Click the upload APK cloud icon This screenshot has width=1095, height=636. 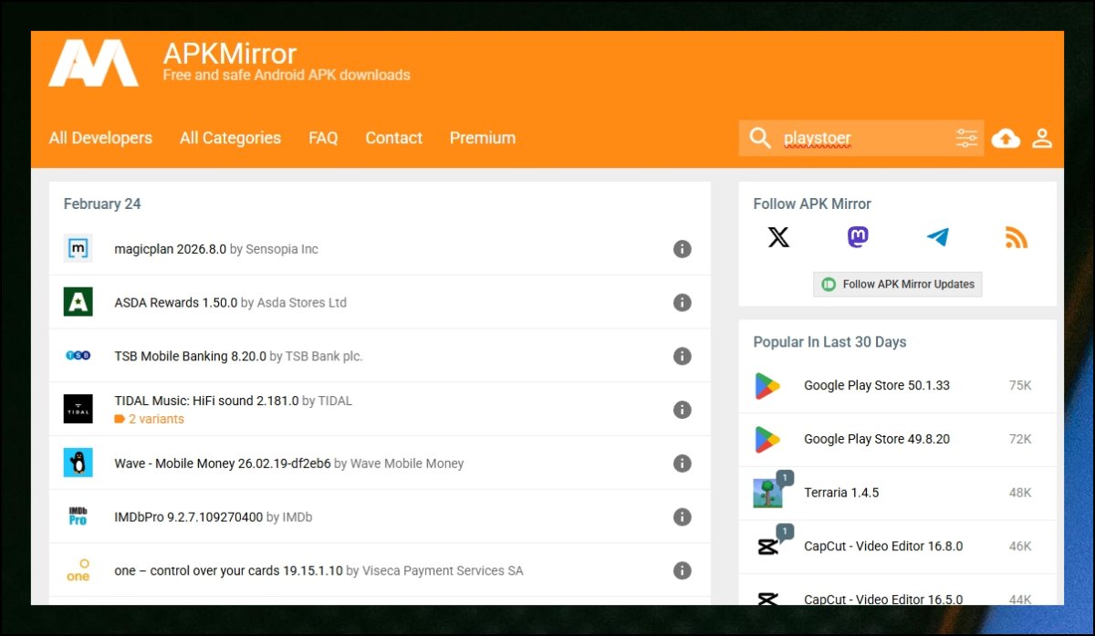click(1006, 138)
